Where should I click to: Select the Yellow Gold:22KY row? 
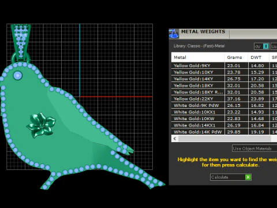[x=224, y=99]
